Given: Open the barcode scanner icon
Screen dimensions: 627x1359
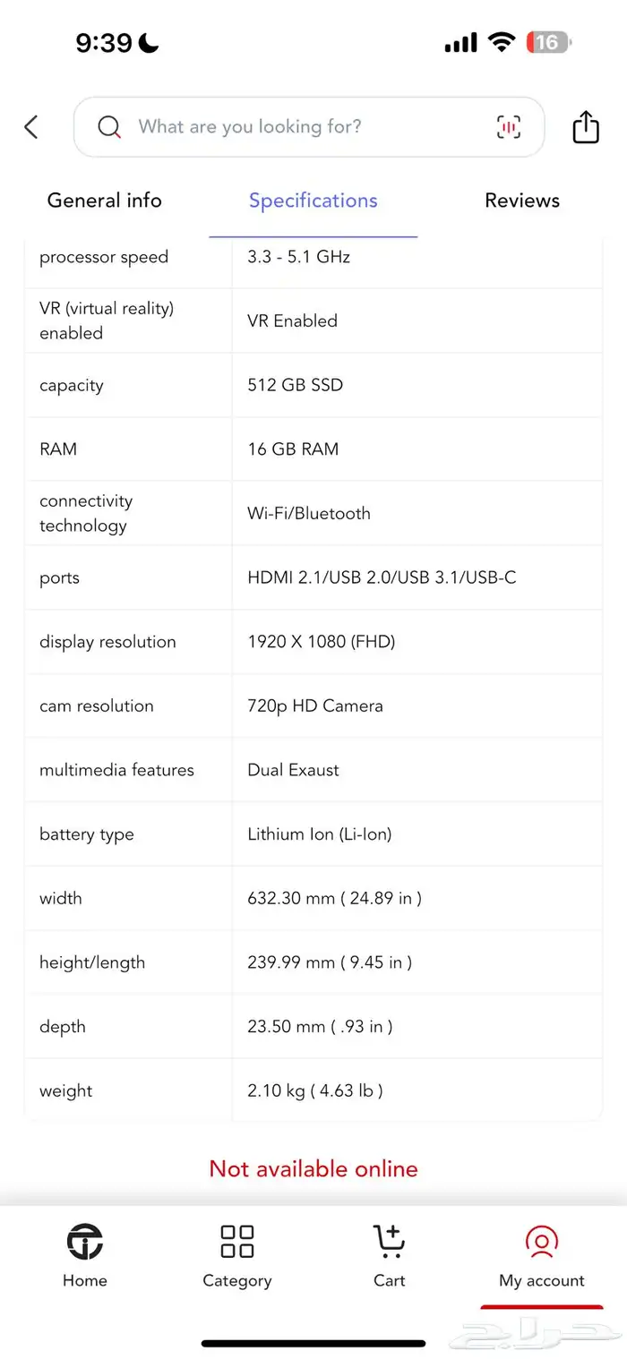Looking at the screenshot, I should (x=509, y=127).
